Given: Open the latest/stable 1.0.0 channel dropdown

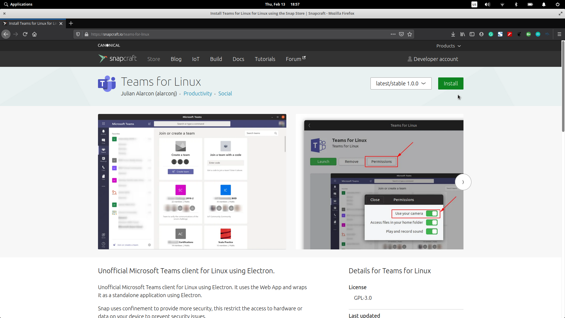Looking at the screenshot, I should pos(401,84).
